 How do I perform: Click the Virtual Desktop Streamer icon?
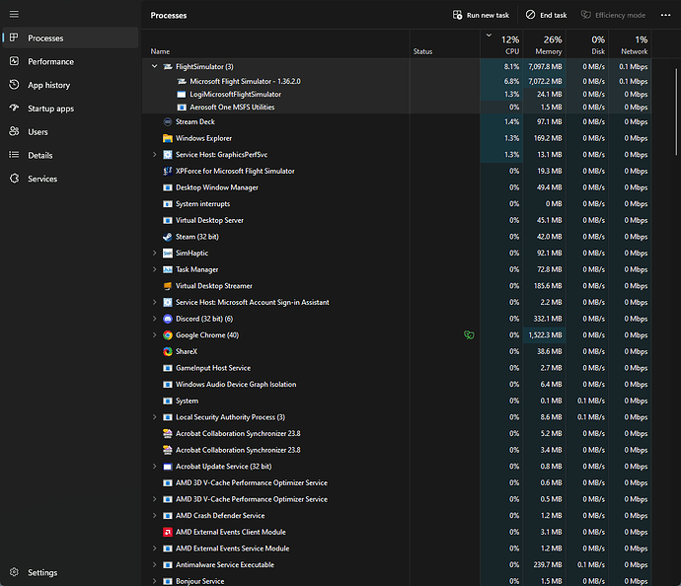167,286
